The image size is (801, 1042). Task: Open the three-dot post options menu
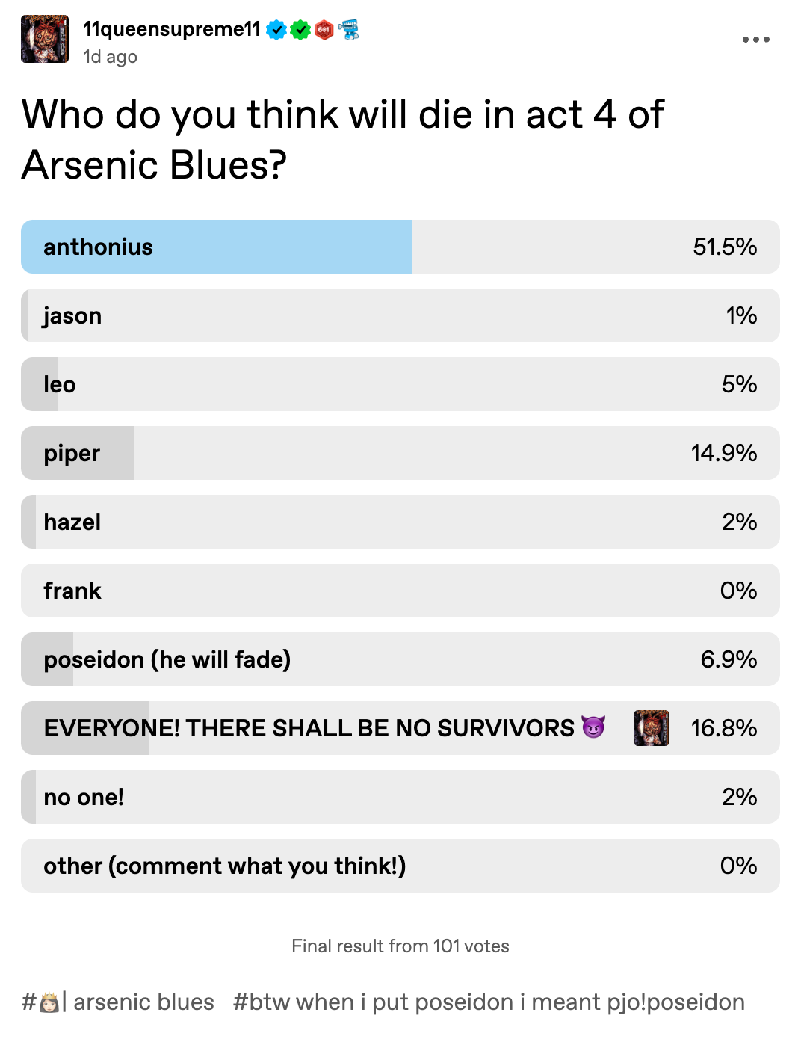pos(755,40)
